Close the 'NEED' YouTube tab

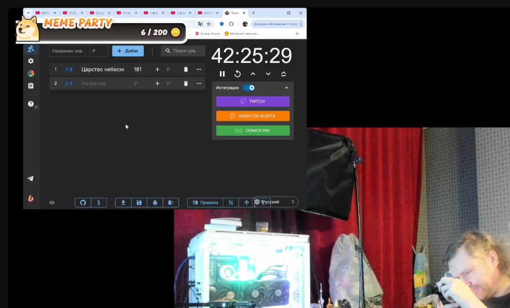click(x=55, y=13)
